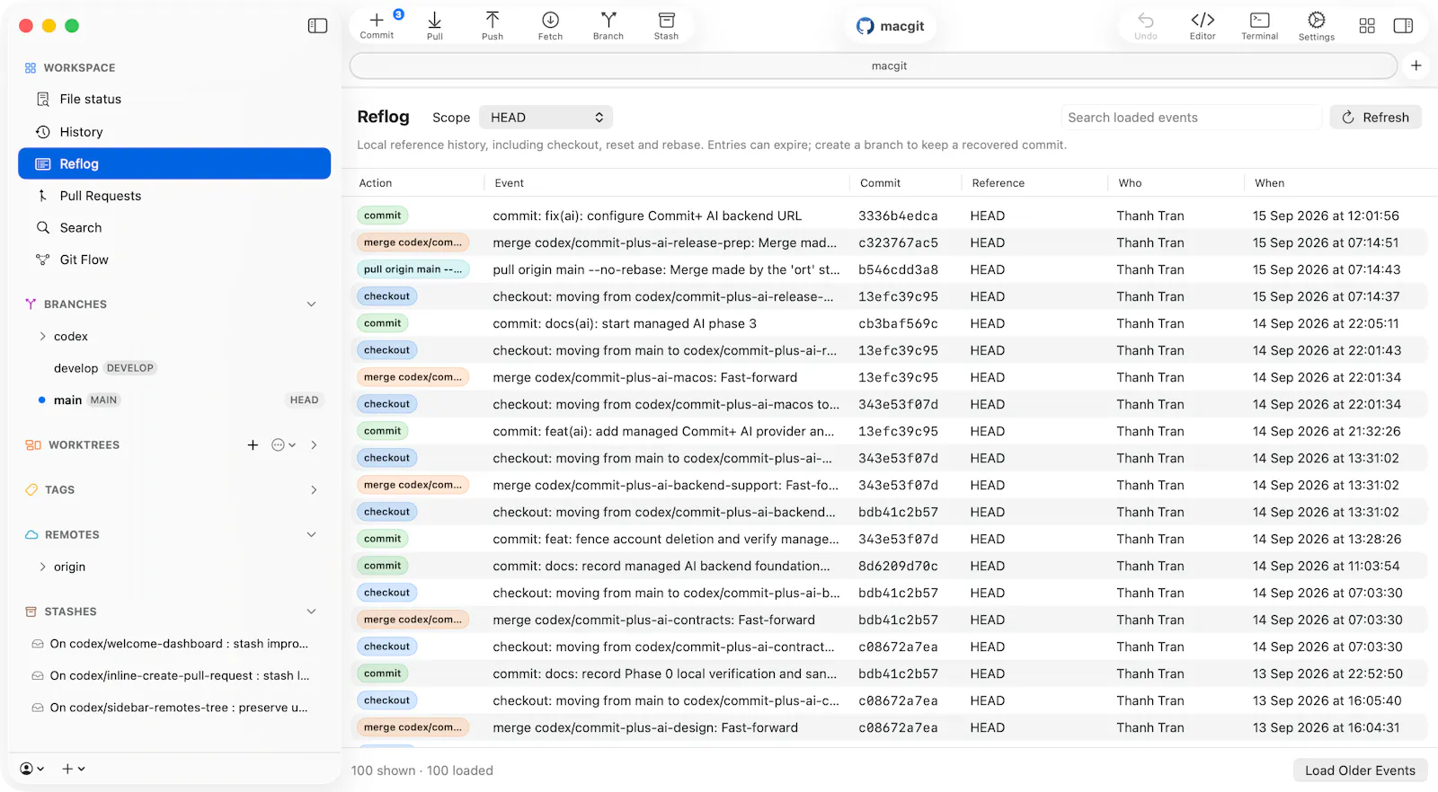Viewport: 1438px width, 792px height.
Task: Click the Search loaded events field
Action: pyautogui.click(x=1191, y=118)
